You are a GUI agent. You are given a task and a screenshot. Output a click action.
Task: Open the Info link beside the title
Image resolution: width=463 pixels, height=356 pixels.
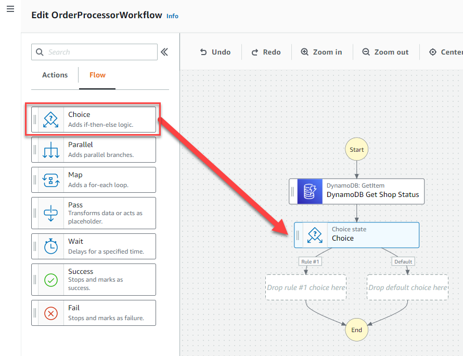coord(172,16)
